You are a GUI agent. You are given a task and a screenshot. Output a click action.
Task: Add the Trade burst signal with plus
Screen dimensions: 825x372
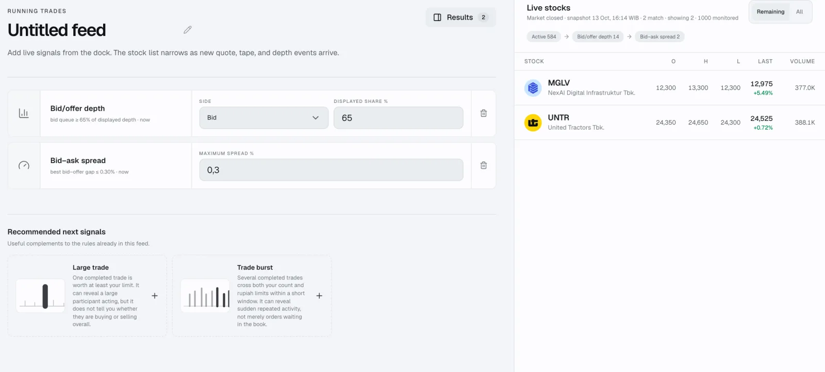319,296
